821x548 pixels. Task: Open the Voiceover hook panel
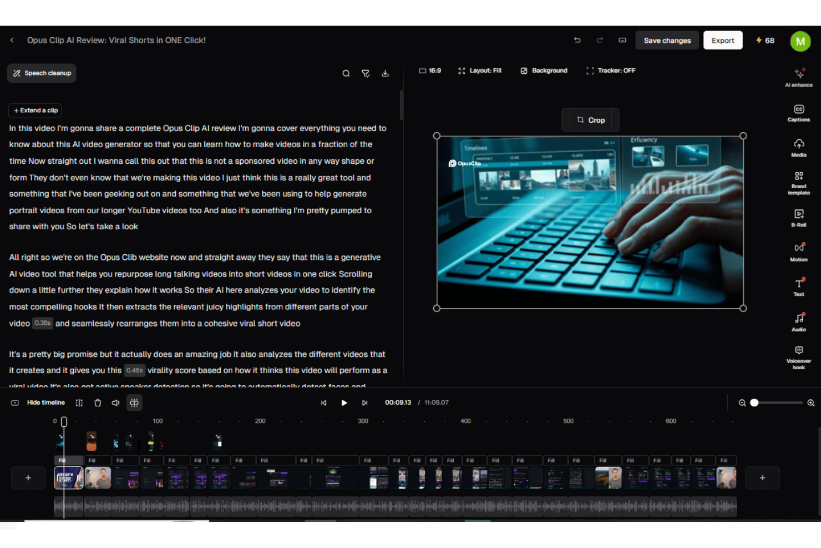pos(799,358)
